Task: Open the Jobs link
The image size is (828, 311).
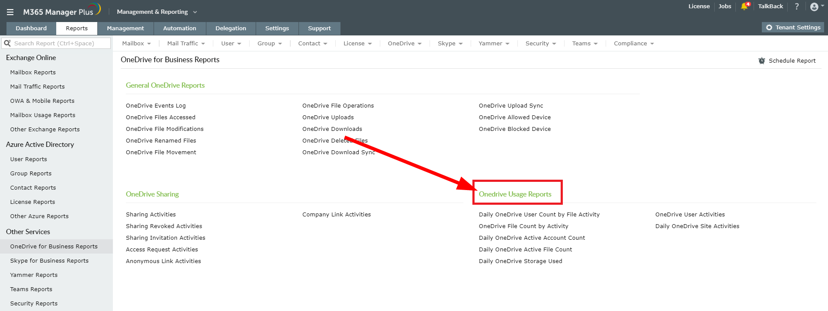Action: pyautogui.click(x=725, y=6)
